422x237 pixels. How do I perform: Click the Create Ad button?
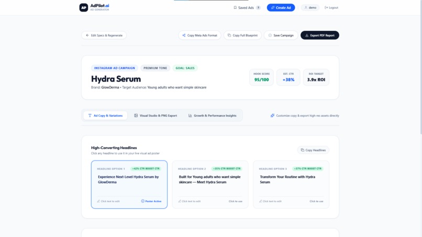coord(281,7)
